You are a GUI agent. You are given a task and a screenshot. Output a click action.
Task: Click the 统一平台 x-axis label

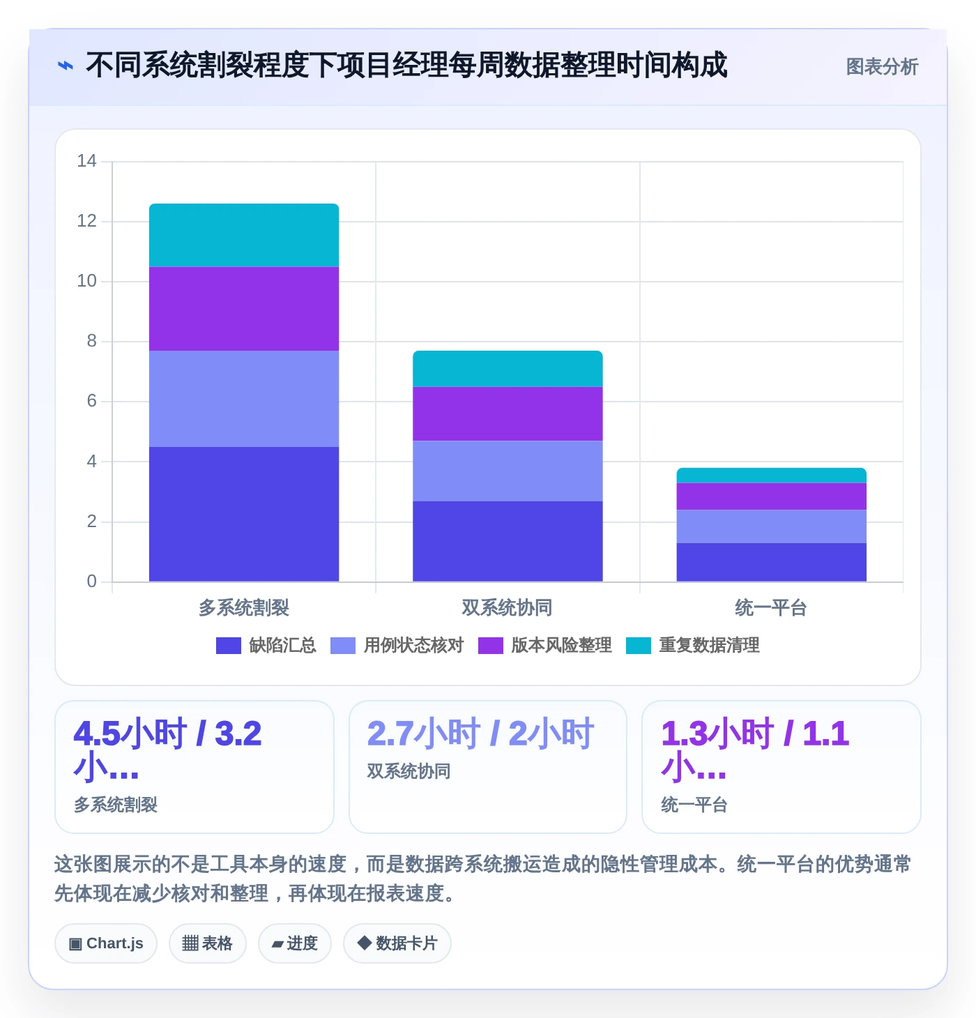coord(771,608)
